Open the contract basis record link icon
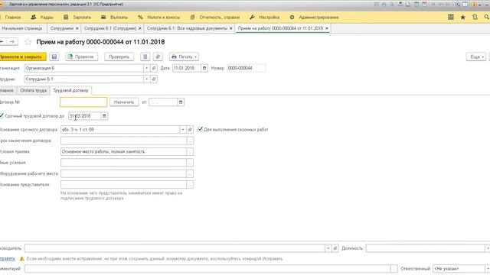The image size is (490, 275). (190, 129)
